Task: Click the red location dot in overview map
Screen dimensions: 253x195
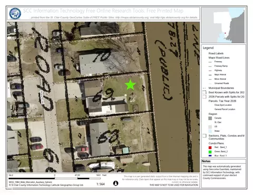Action: (x=225, y=33)
